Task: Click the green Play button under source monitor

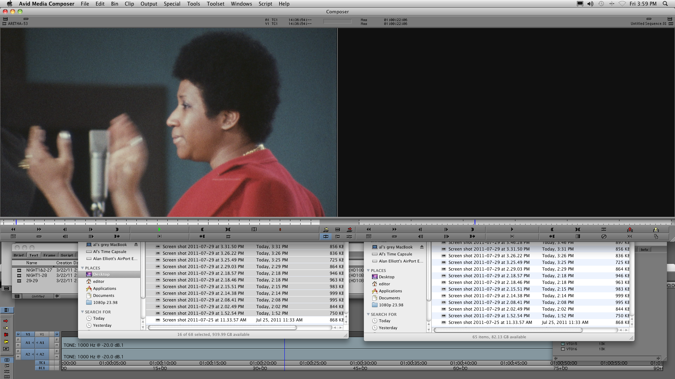Action: [159, 230]
